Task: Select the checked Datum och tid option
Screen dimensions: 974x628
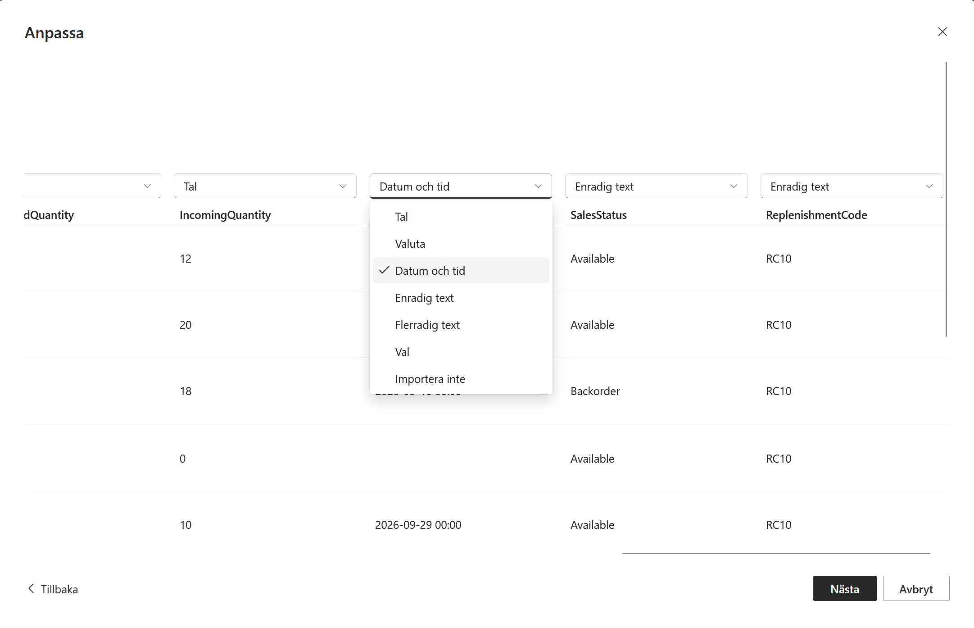Action: [461, 271]
